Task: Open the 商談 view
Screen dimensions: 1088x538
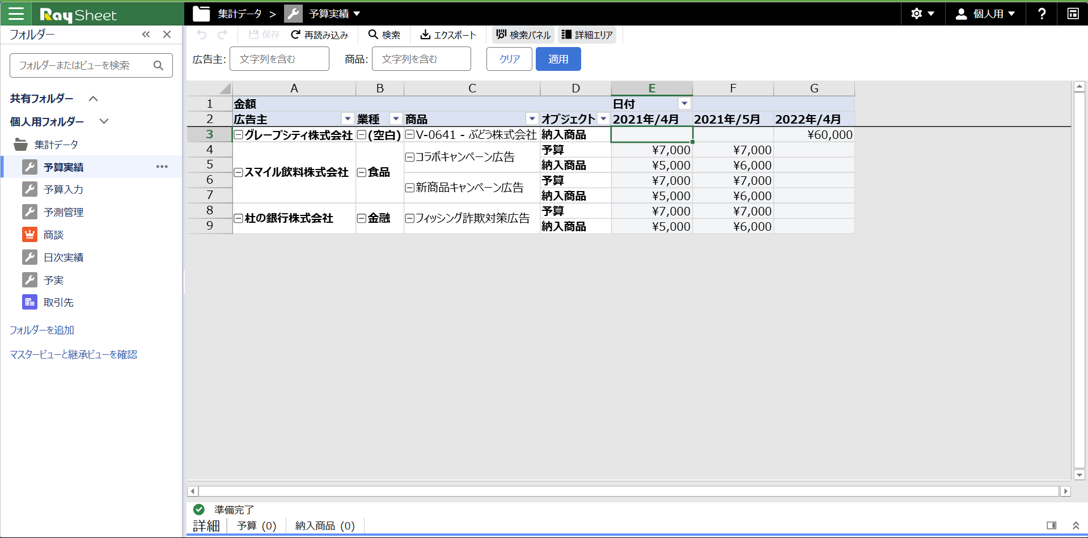Action: click(53, 235)
